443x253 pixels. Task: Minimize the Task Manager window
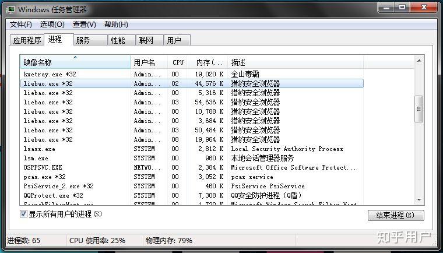[386, 8]
